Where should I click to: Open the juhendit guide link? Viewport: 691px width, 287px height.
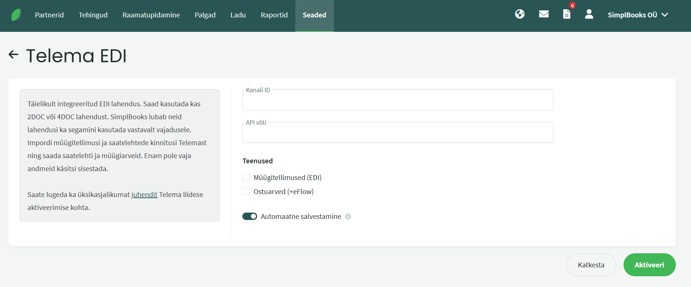tap(144, 195)
